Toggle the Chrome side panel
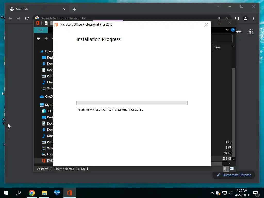This screenshot has width=264, height=198. [x=237, y=18]
